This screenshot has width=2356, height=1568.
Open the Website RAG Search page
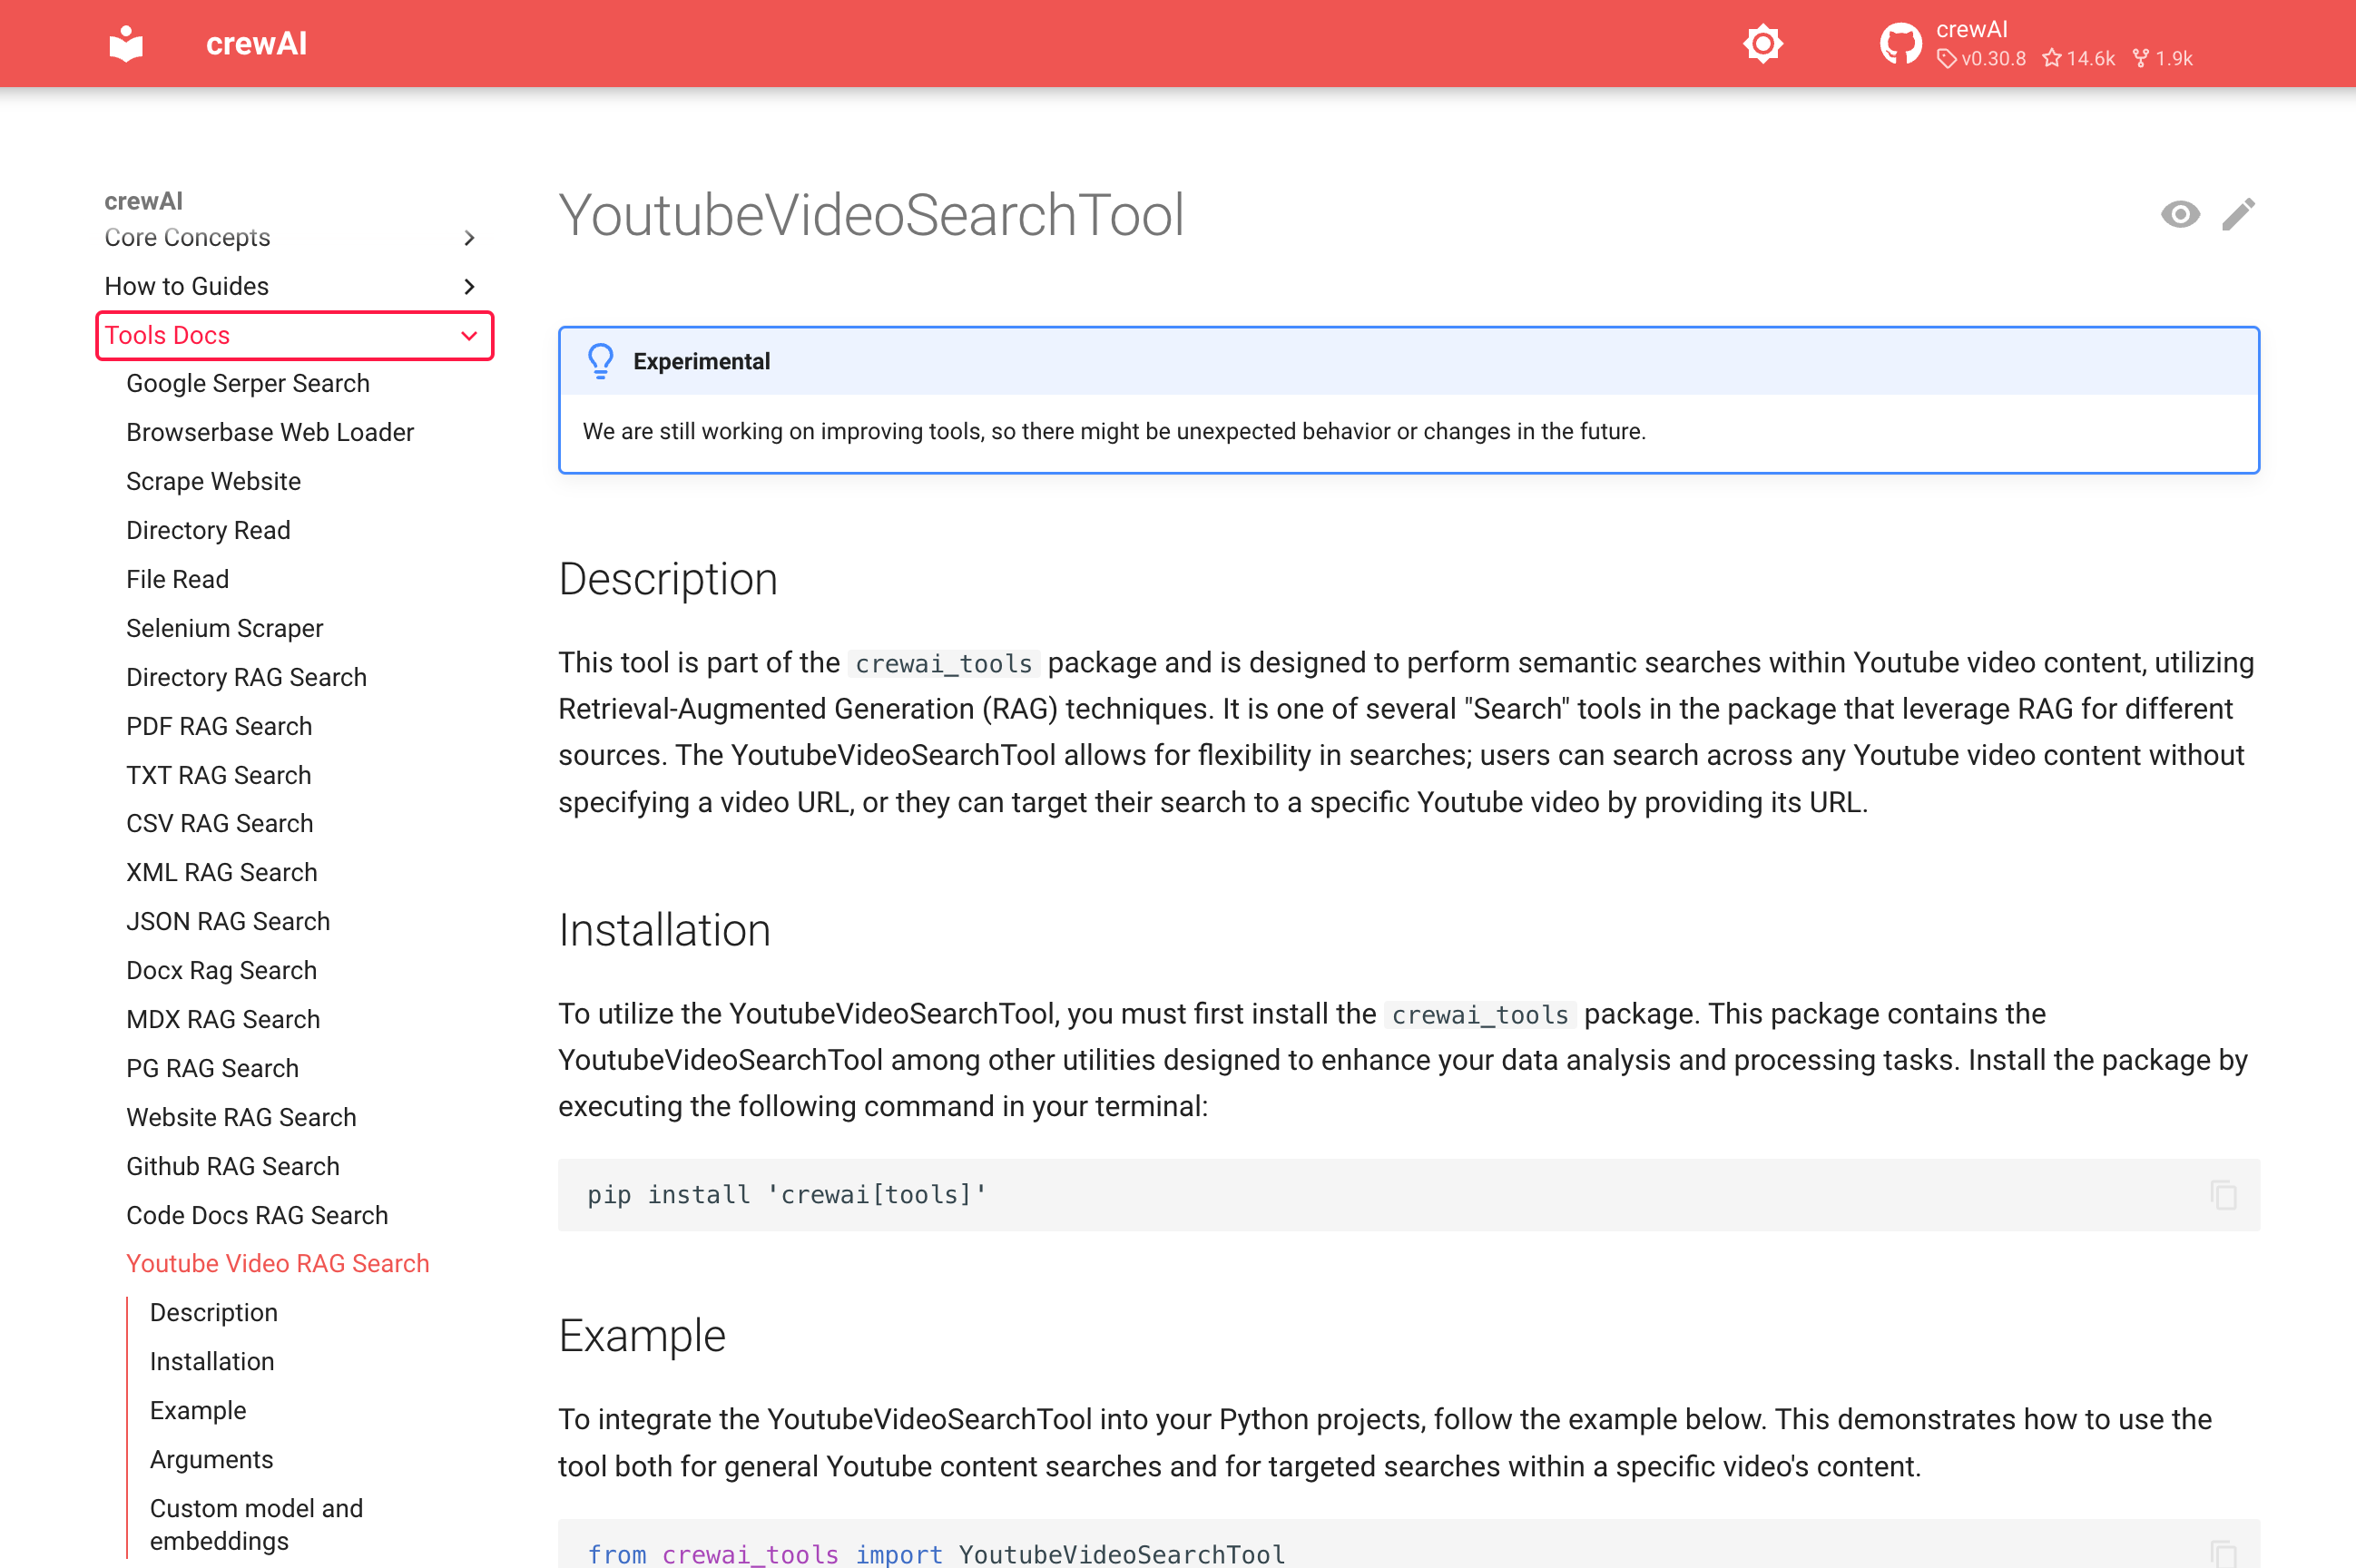(241, 1118)
